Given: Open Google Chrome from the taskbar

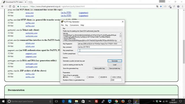Looking at the screenshot, I should click(x=116, y=101).
